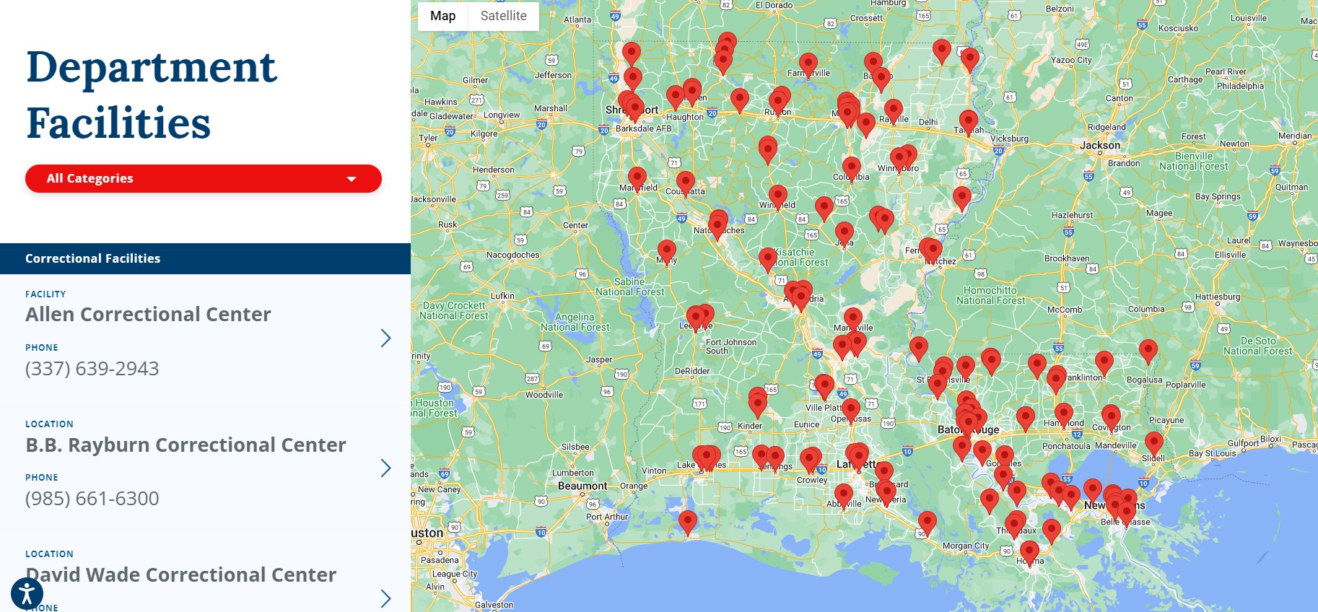Select the map pin at Abbeville

coord(843,496)
